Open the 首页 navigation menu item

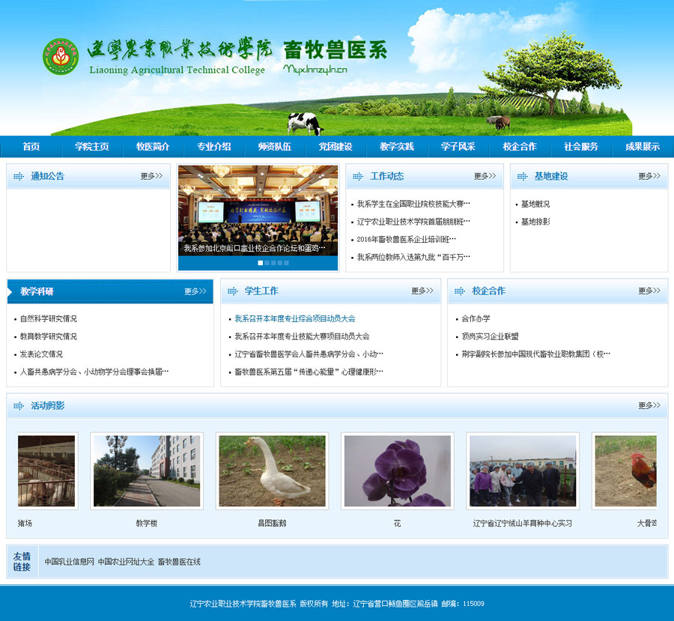pos(31,147)
